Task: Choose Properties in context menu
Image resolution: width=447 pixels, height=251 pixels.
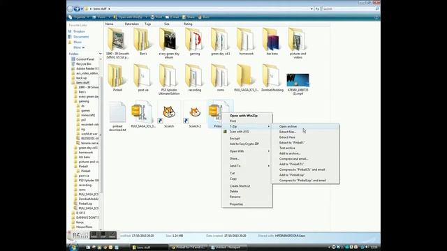Action: click(247, 204)
